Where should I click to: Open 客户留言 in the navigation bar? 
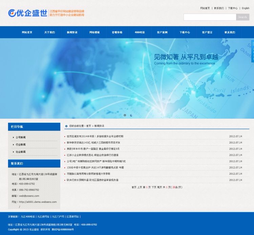[x=207, y=32]
